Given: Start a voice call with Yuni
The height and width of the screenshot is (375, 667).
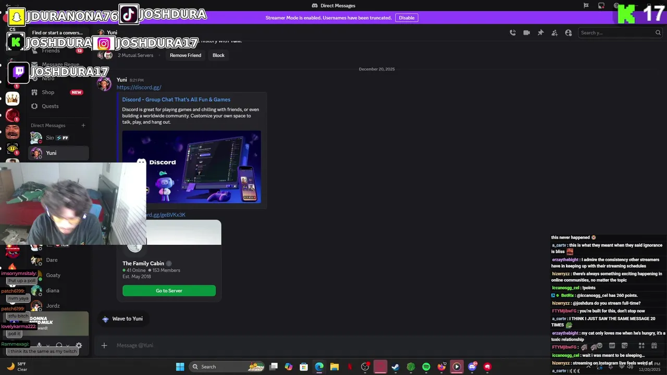Looking at the screenshot, I should point(513,33).
